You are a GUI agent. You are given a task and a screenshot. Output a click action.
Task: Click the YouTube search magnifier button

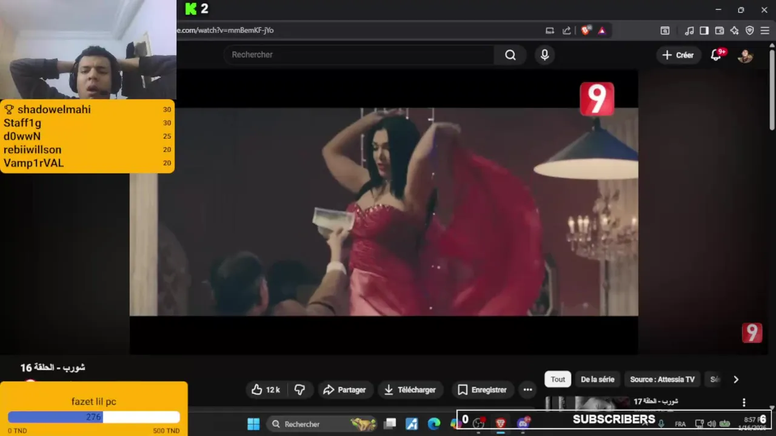click(510, 55)
